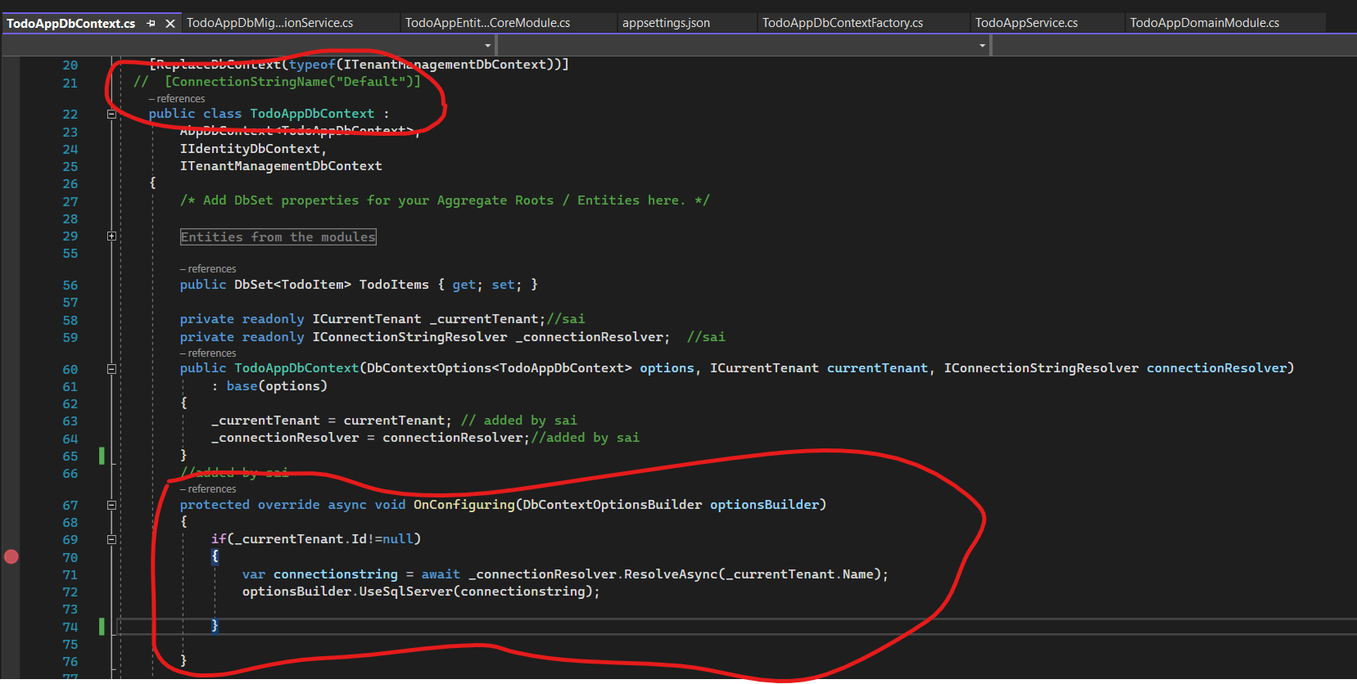Viewport: 1357px width, 684px height.
Task: Close the TodoAppDbContext.cs tab
Action: pyautogui.click(x=170, y=24)
